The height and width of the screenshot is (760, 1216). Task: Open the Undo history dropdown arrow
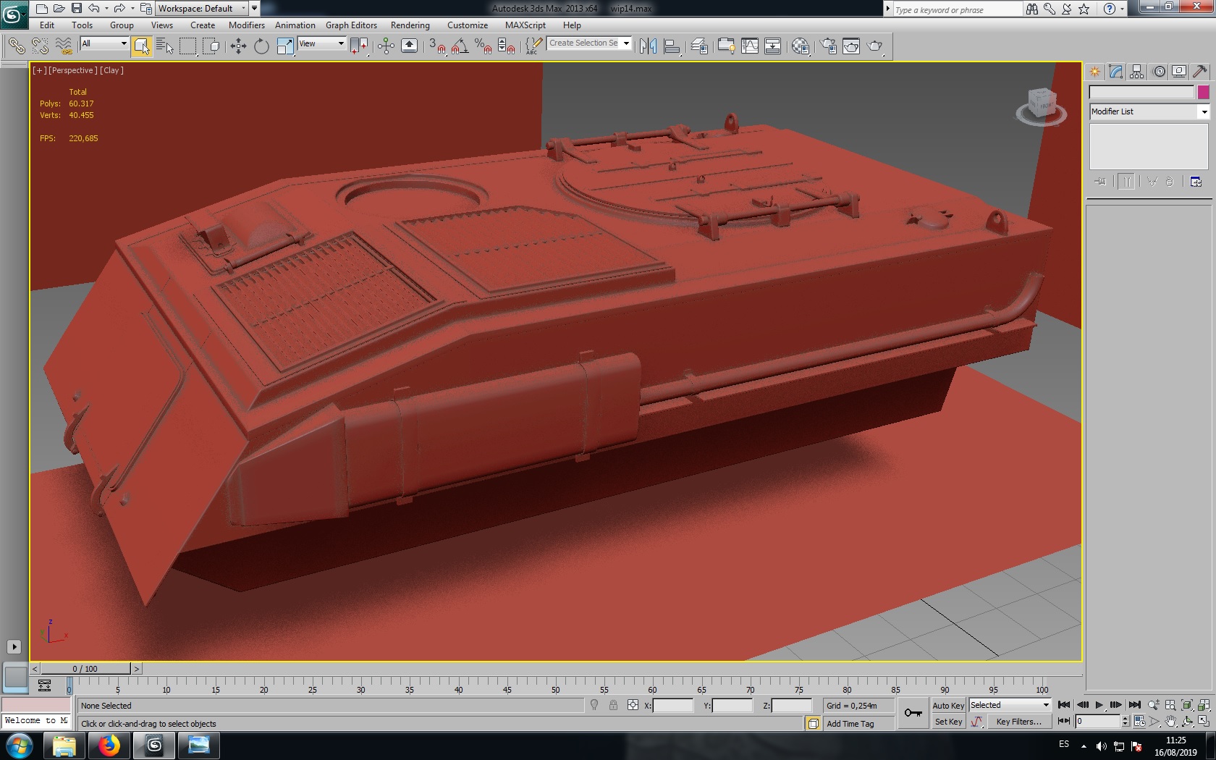(106, 9)
